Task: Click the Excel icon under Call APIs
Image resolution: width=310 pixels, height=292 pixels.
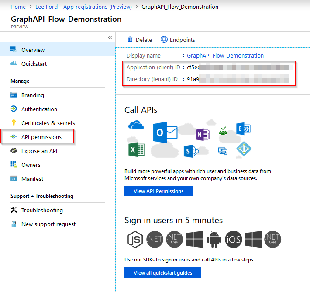Action: tap(136, 149)
